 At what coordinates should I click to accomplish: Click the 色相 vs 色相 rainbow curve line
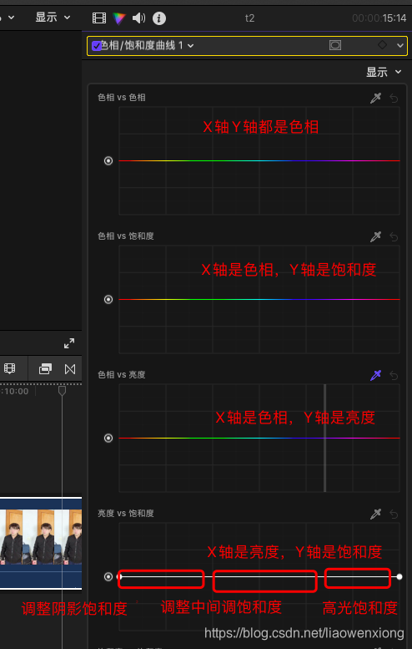pyautogui.click(x=259, y=160)
